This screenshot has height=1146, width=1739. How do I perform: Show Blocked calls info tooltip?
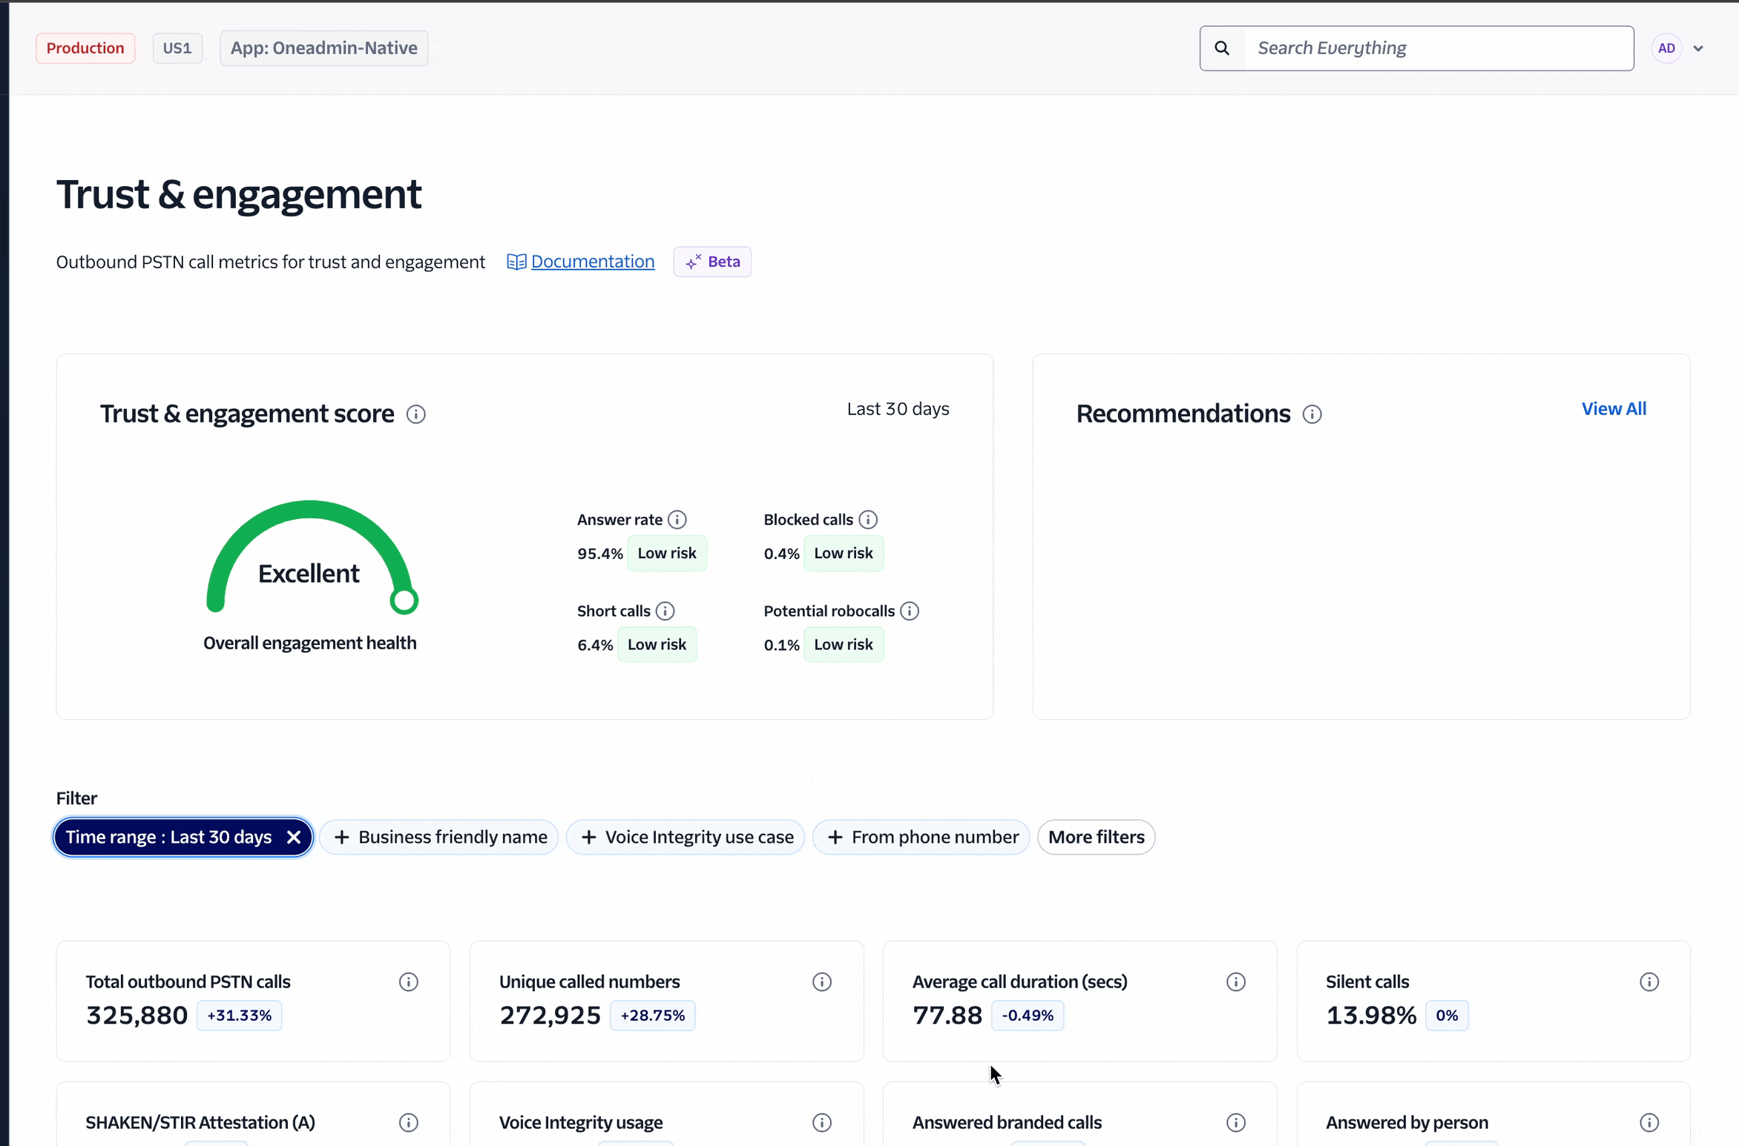point(868,520)
